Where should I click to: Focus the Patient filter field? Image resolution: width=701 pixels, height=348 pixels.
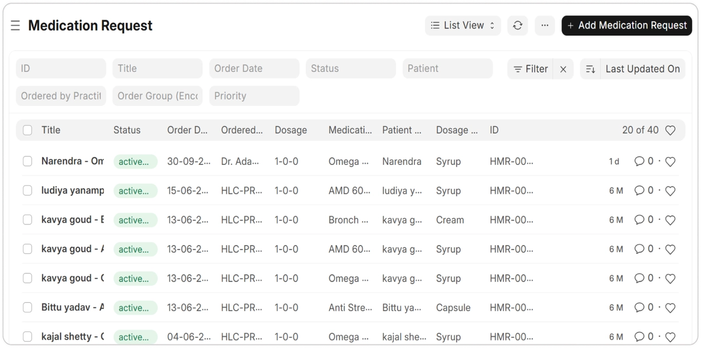point(447,68)
